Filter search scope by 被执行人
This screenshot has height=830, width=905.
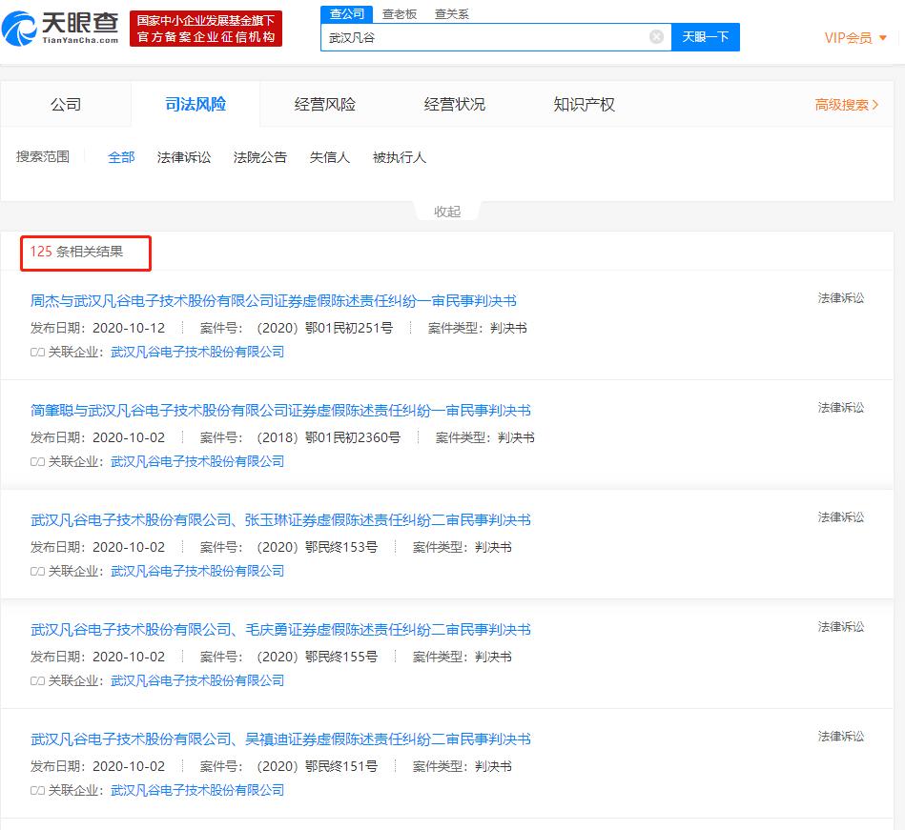click(400, 157)
